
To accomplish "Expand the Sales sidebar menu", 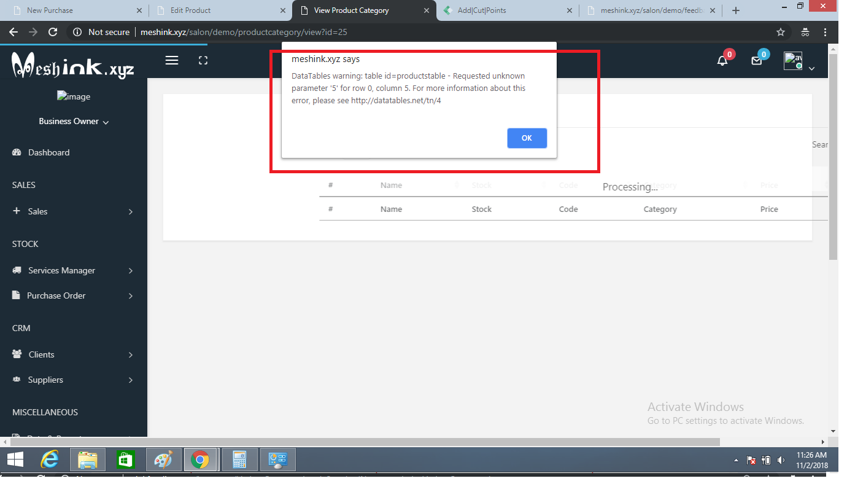I will click(74, 211).
